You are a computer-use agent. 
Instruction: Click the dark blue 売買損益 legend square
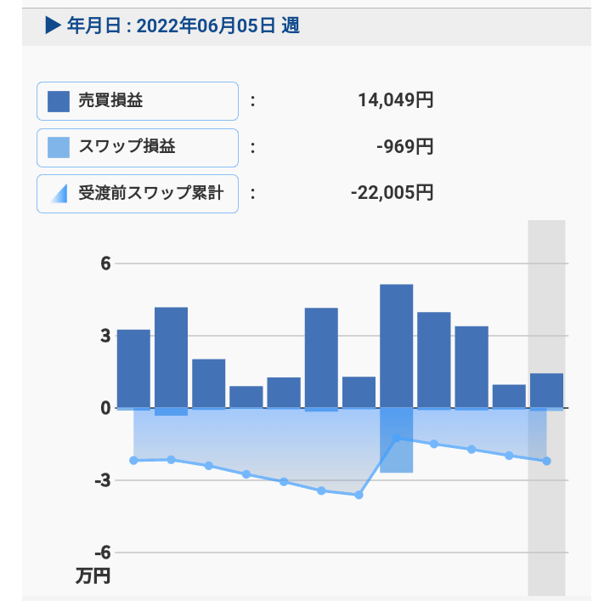coord(59,101)
